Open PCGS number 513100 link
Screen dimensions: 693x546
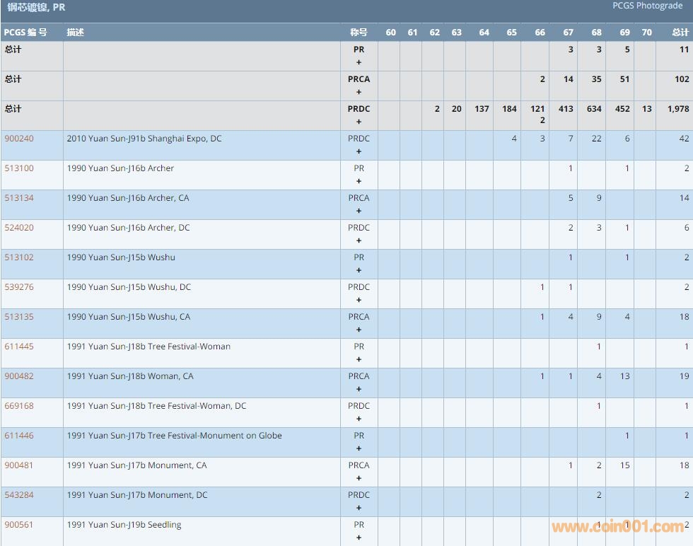click(19, 168)
